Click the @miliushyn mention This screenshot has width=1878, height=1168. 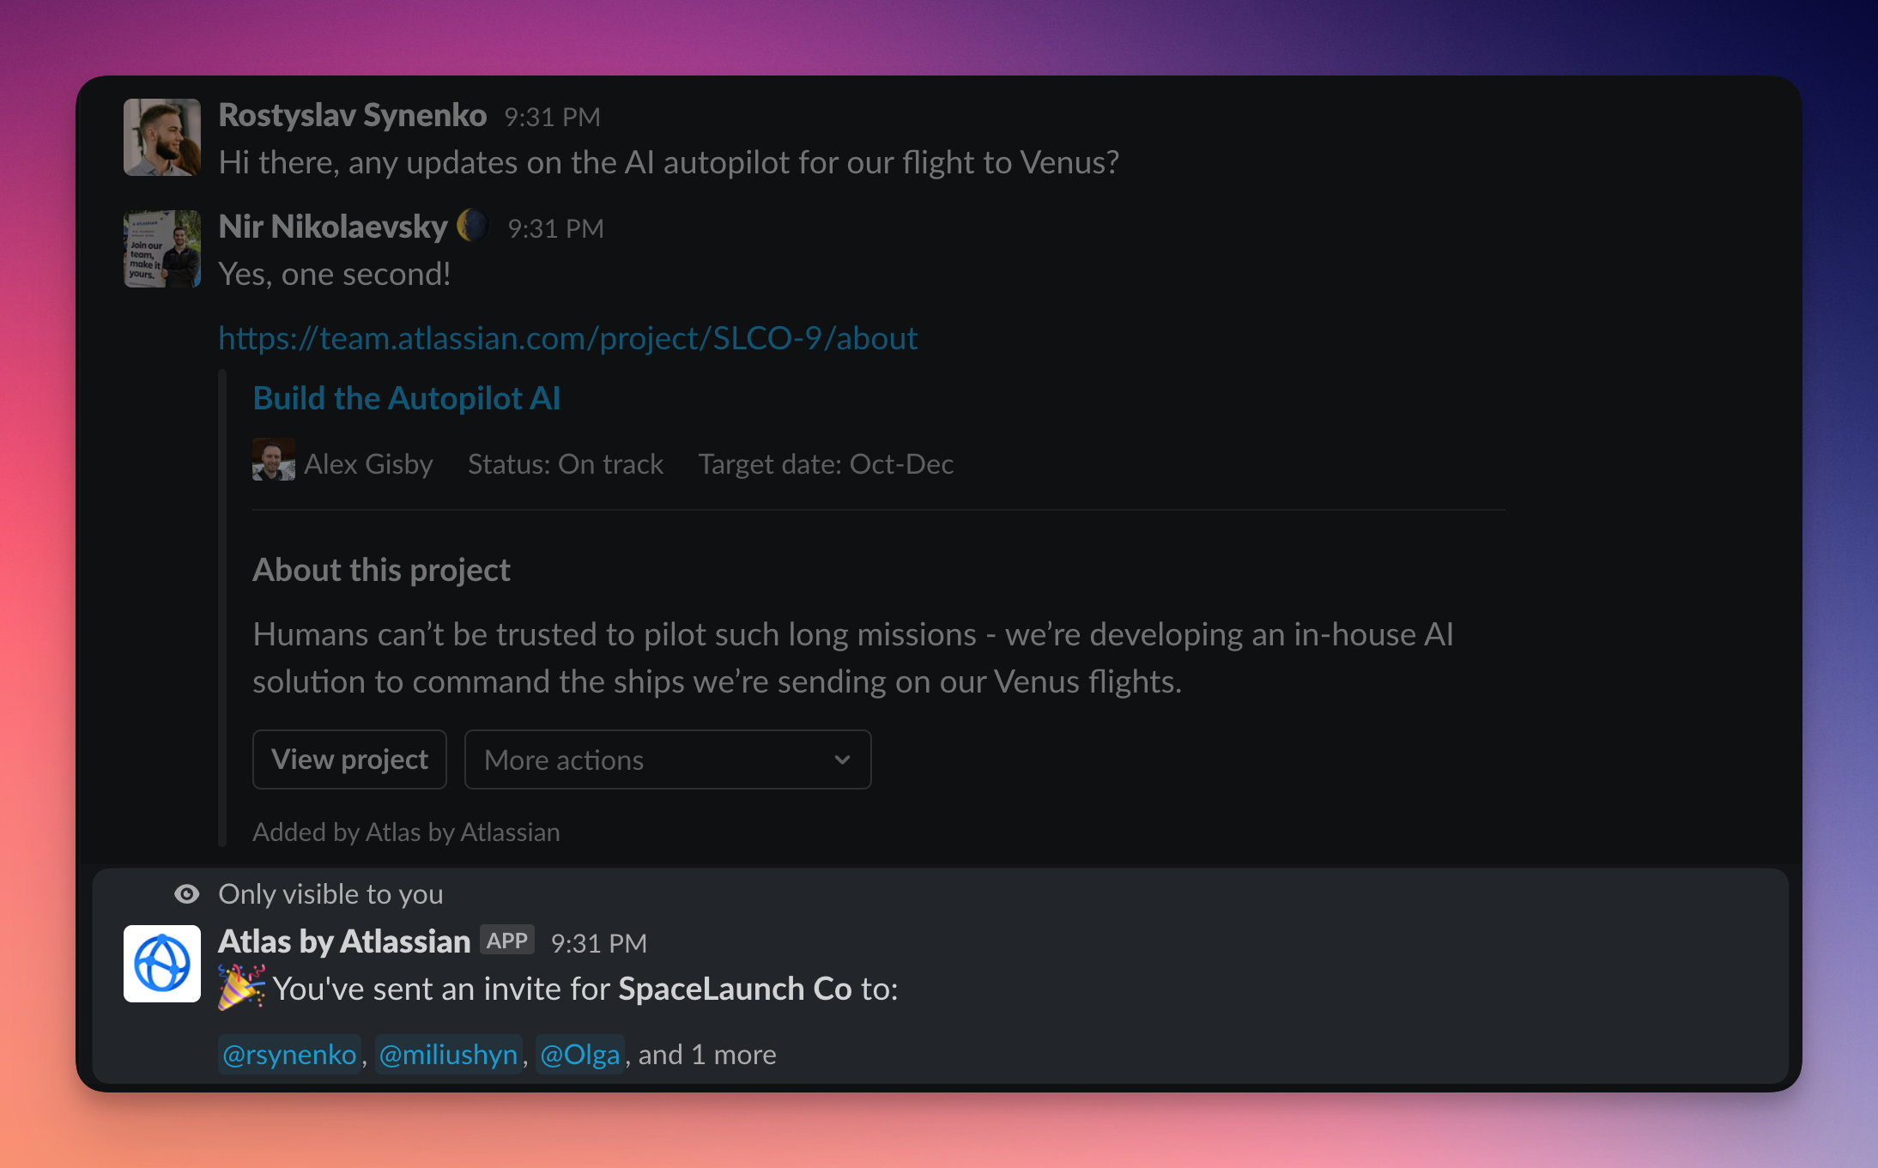448,1054
